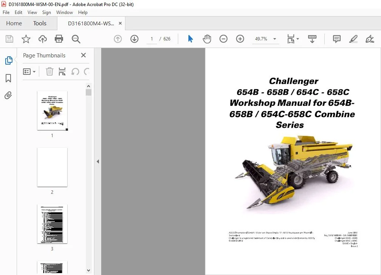Open the View menu
Viewport: 381px width, 275px height.
(x=32, y=12)
